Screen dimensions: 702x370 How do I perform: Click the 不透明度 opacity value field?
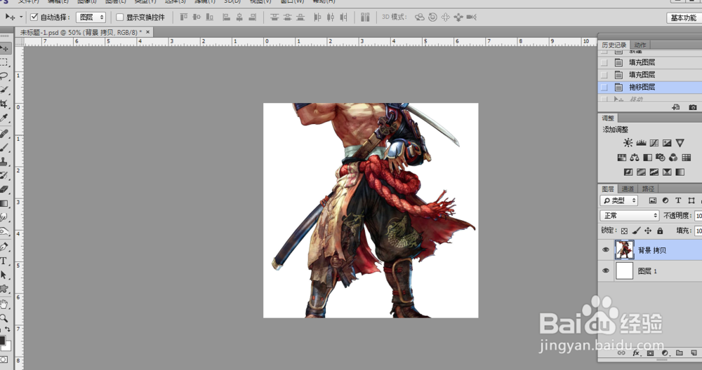698,216
